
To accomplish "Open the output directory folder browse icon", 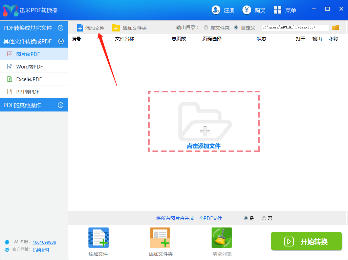I will click(335, 27).
